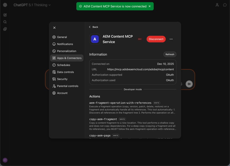Viewport: 230px width, 166px height.
Task: Click the 'Authorization used' OAuth value
Action: pyautogui.click(x=170, y=80)
